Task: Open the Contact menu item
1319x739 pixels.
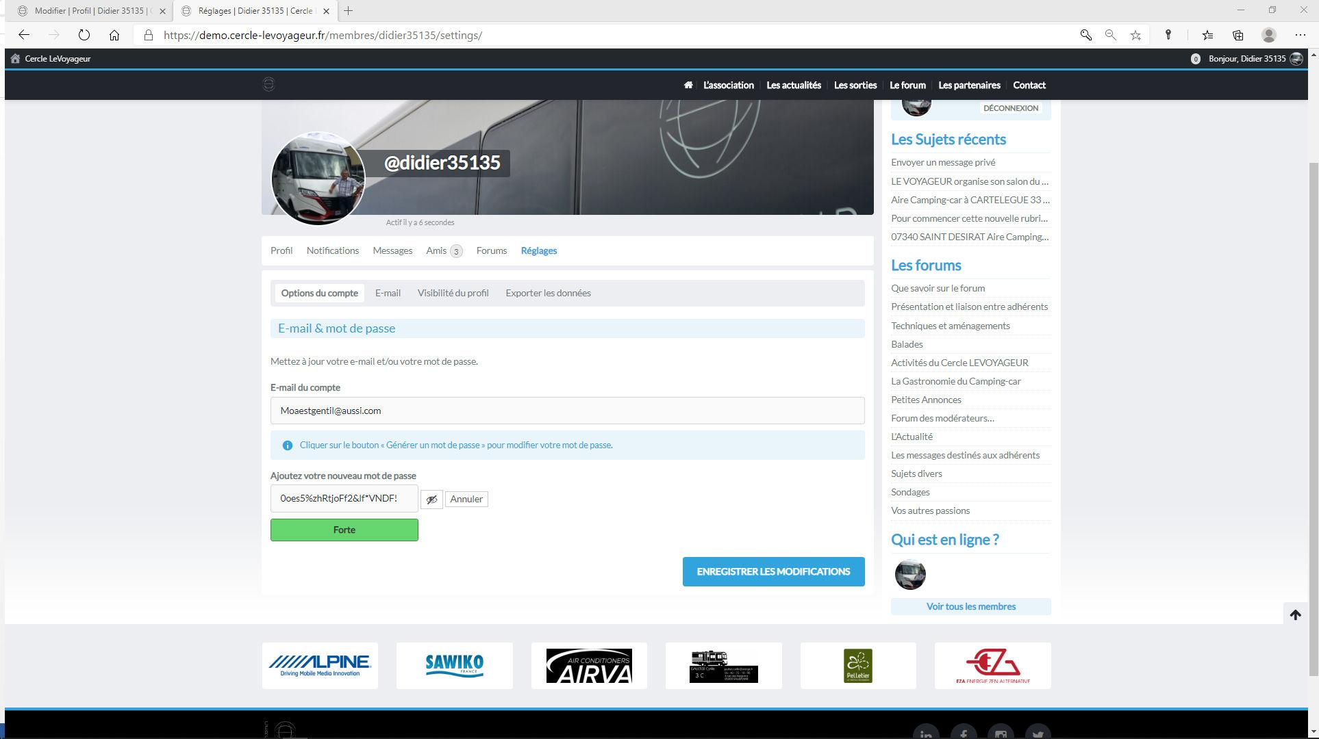Action: pyautogui.click(x=1029, y=85)
